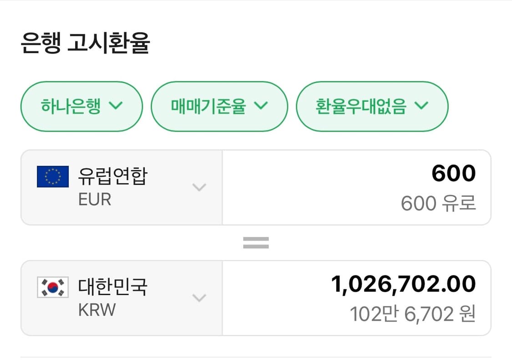Screen dimensions: 512x363
Task: Open the exchange discount selector 환율우대없음
Action: (x=372, y=106)
